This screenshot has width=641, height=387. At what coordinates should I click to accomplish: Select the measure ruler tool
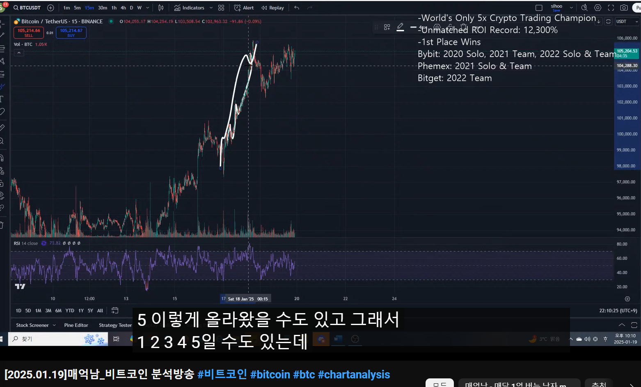(2, 128)
